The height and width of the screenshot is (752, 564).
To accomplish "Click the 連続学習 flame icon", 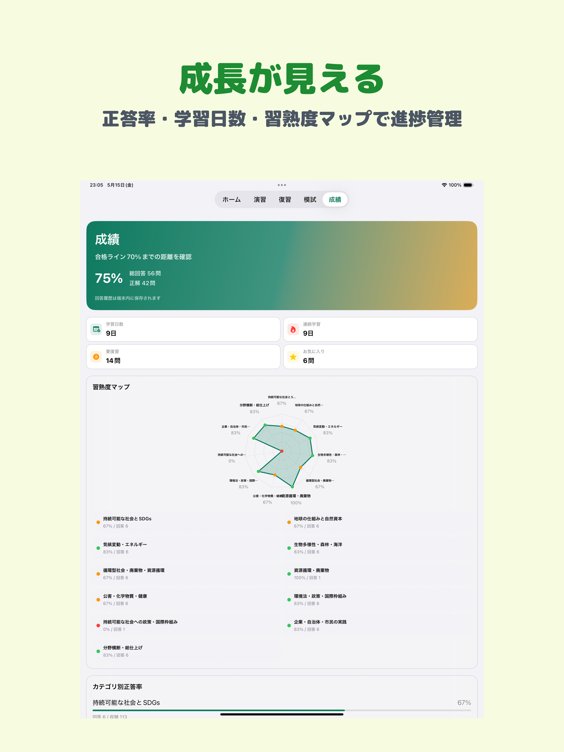I will [293, 329].
